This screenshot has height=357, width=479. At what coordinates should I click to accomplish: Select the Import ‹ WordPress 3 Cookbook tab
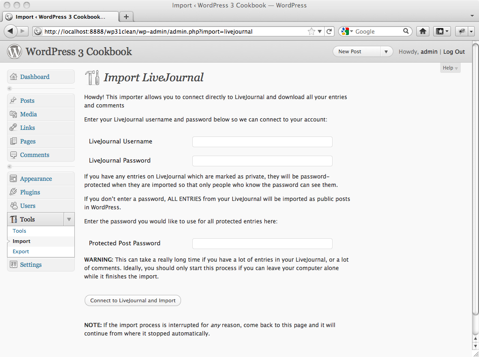[60, 17]
